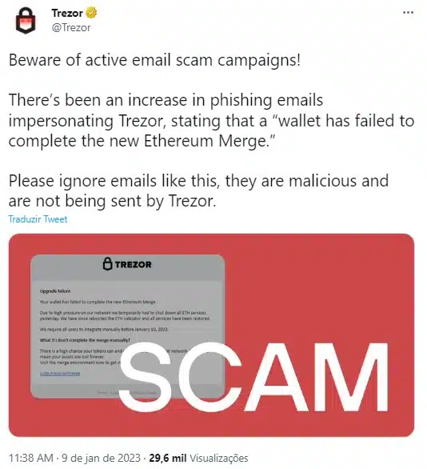Click the date 9 de jan de 2023
The image size is (427, 469).
[101, 458]
